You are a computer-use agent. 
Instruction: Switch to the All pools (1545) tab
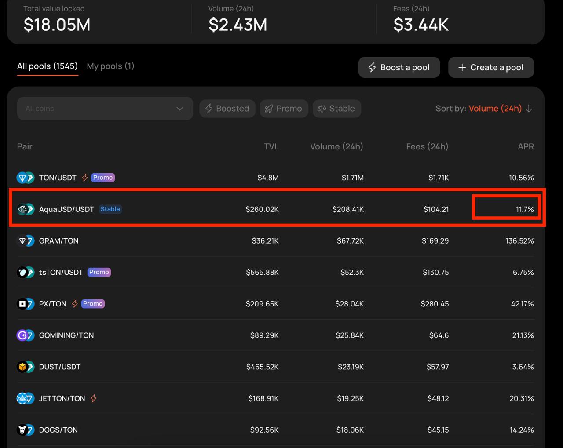[x=48, y=66]
